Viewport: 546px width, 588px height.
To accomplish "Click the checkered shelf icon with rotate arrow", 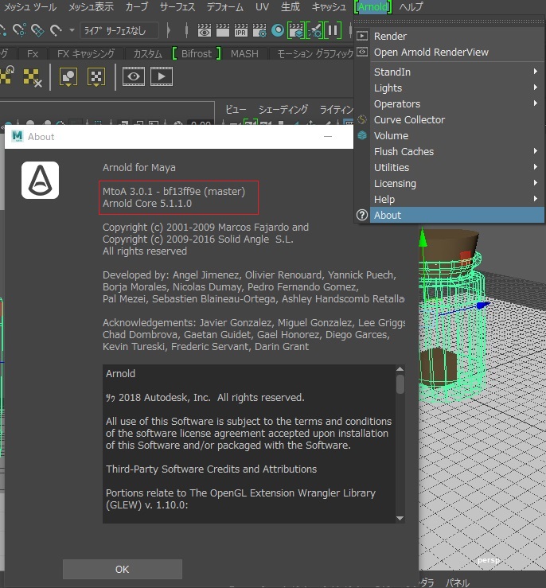I will (7, 75).
